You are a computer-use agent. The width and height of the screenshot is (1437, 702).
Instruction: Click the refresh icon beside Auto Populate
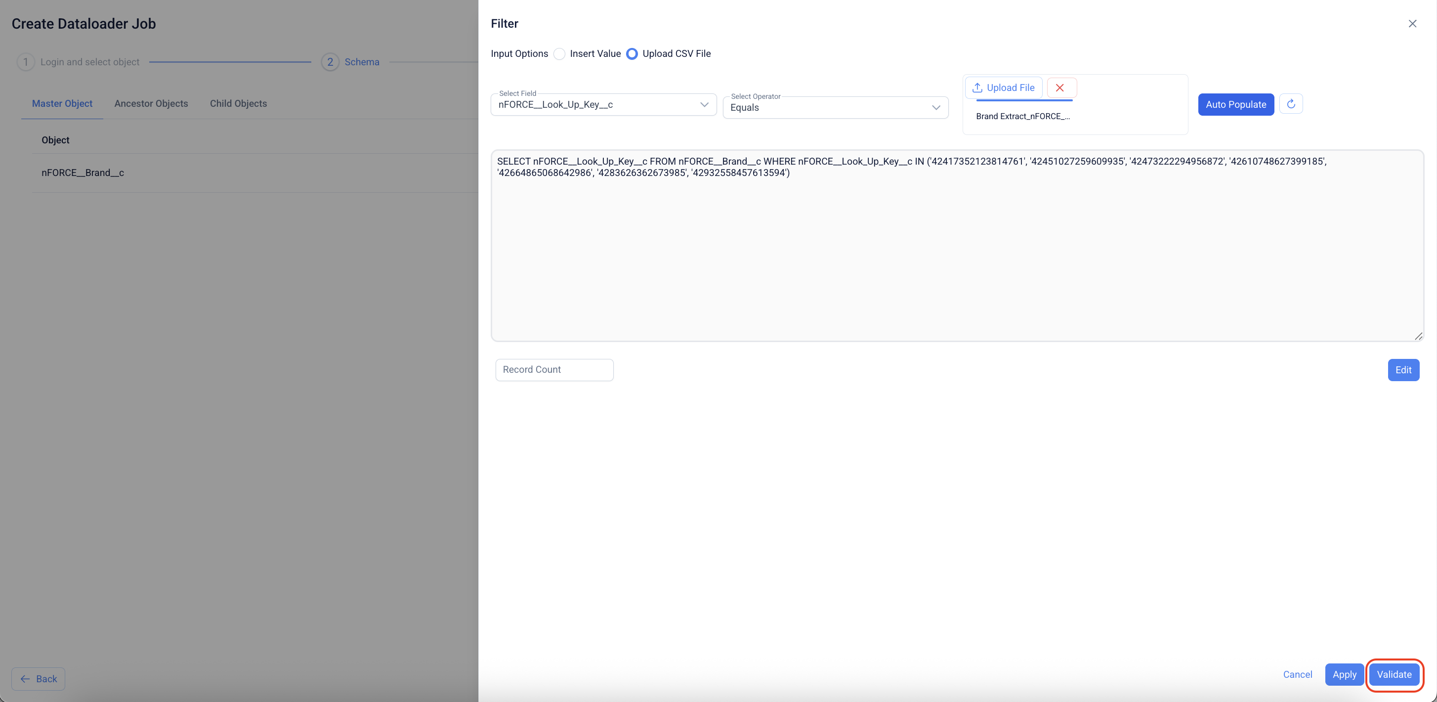[x=1290, y=104]
